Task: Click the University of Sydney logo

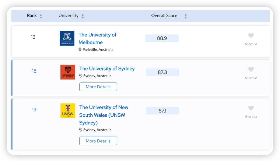Action: (x=68, y=72)
